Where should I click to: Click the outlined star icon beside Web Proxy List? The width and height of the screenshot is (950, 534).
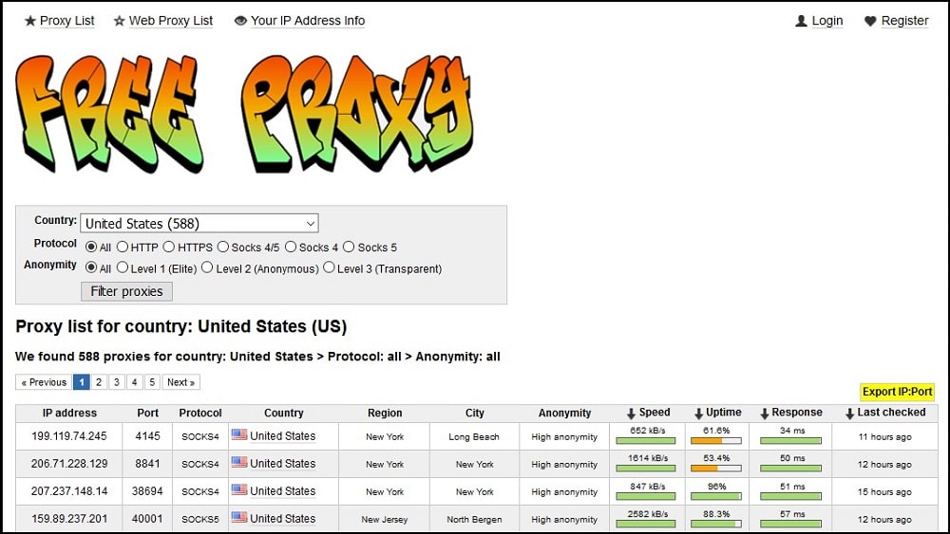(x=120, y=21)
